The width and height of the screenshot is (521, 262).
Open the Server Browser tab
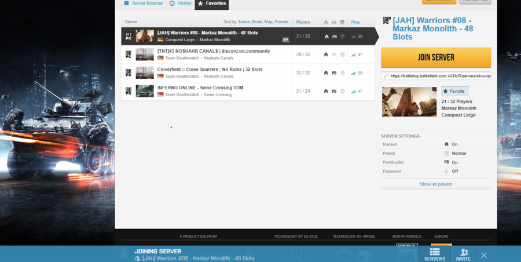pyautogui.click(x=144, y=3)
